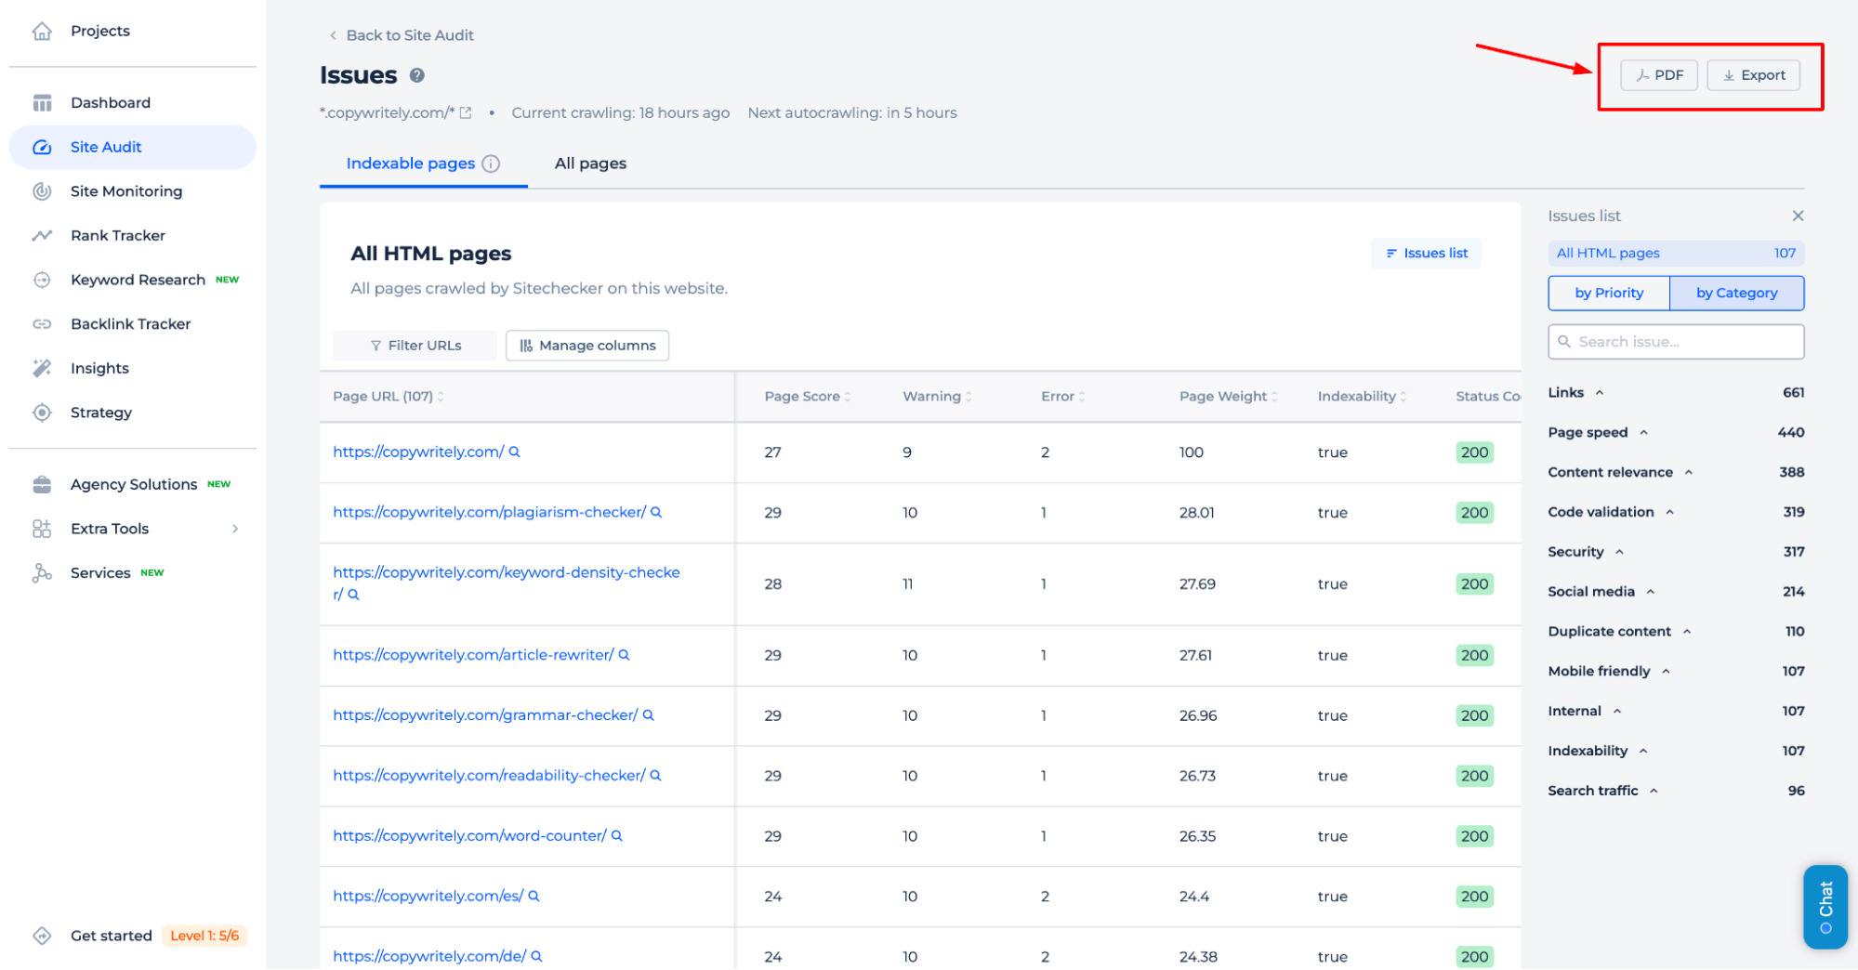This screenshot has width=1858, height=970.
Task: Click the Keyword Research icon
Action: tap(42, 280)
